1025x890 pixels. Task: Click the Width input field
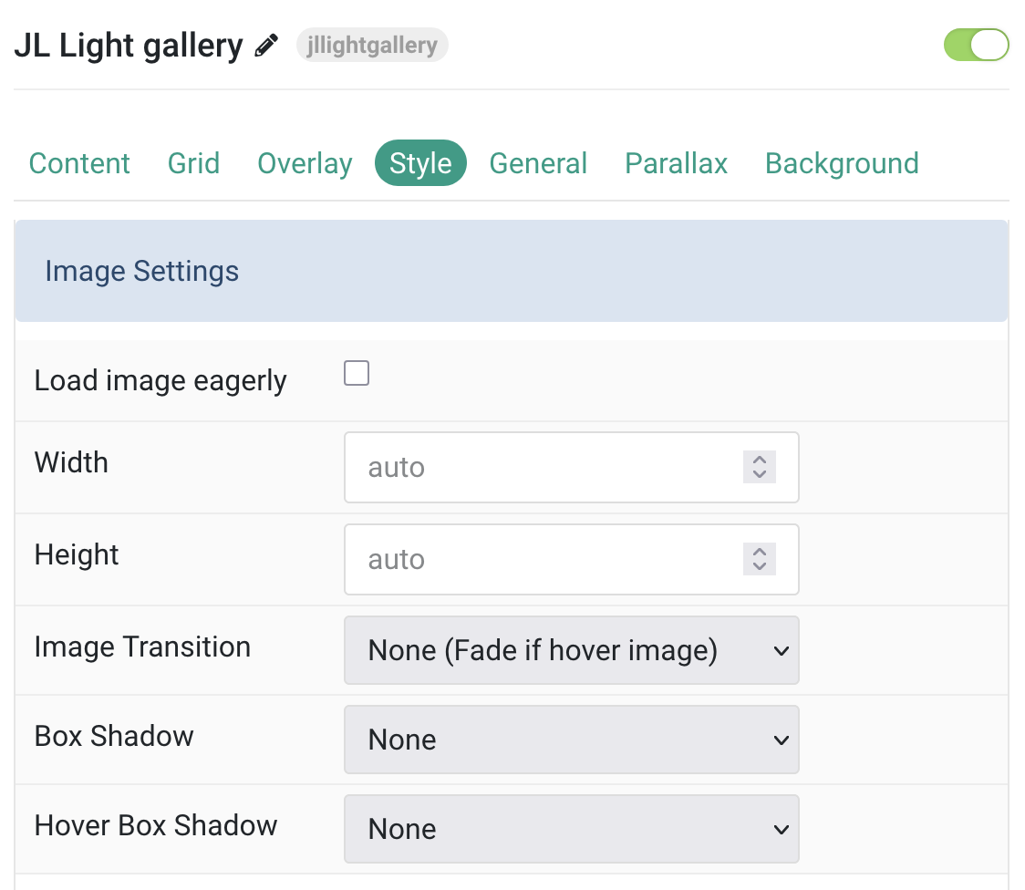coord(572,467)
